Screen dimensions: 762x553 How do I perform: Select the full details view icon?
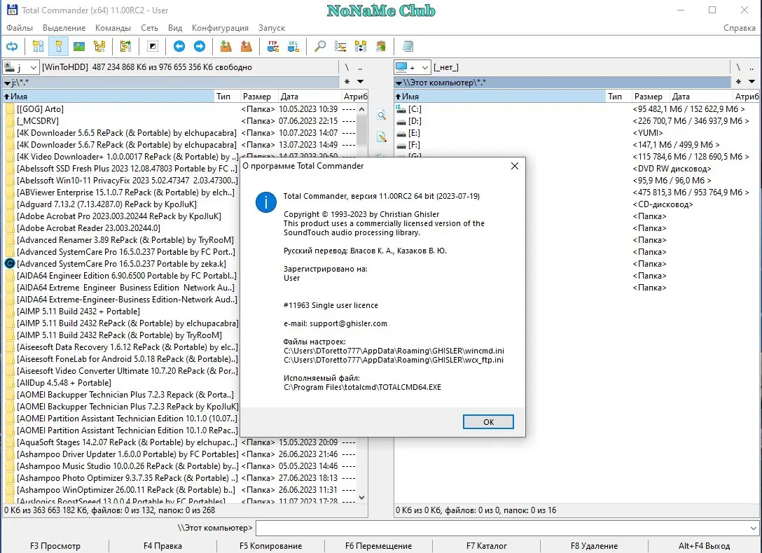coord(58,47)
